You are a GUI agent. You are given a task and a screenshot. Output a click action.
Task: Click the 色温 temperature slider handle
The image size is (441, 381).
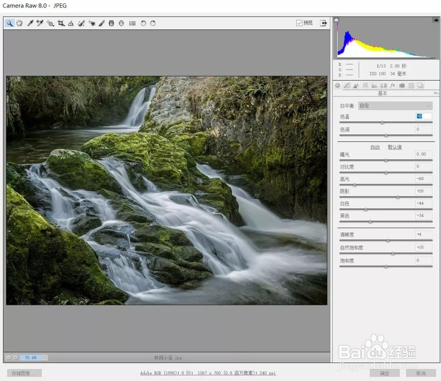pyautogui.click(x=382, y=123)
